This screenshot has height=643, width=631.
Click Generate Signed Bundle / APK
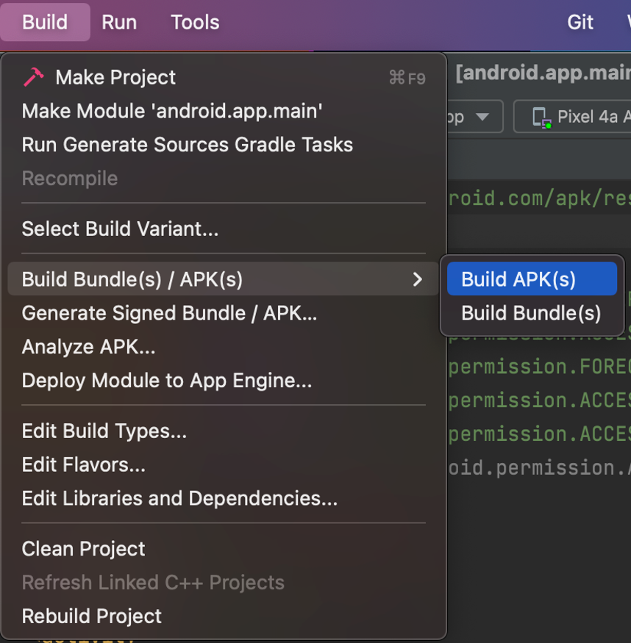click(x=169, y=313)
